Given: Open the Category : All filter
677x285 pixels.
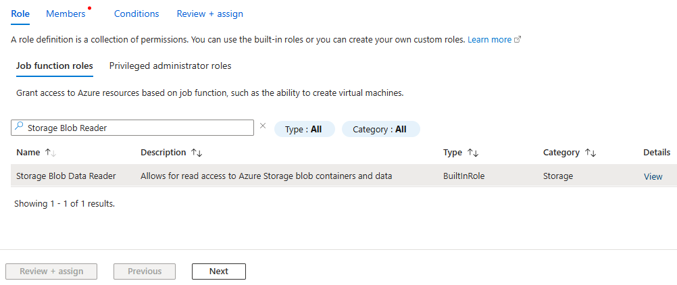Looking at the screenshot, I should click(381, 129).
